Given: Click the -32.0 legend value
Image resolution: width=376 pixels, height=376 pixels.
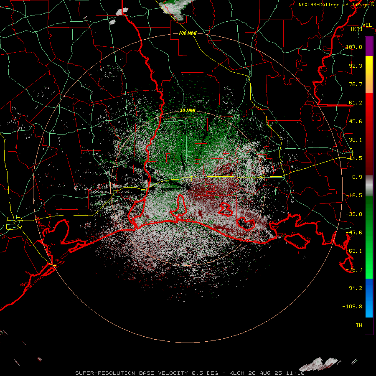Looking at the screenshot, I should click(354, 214).
